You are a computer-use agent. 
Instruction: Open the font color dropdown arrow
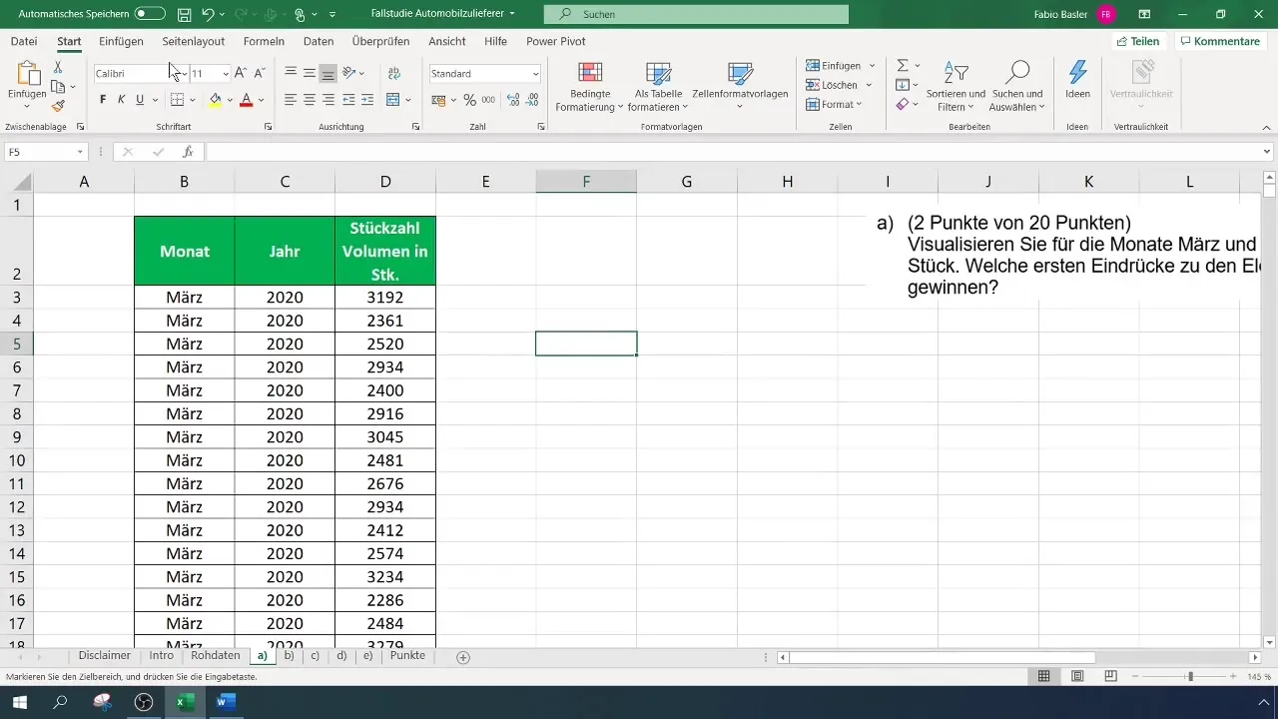261,100
